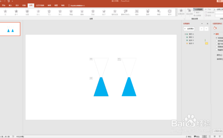
Task: Click the 动画刷 (Animation Painter) tool
Action: [x=198, y=15]
